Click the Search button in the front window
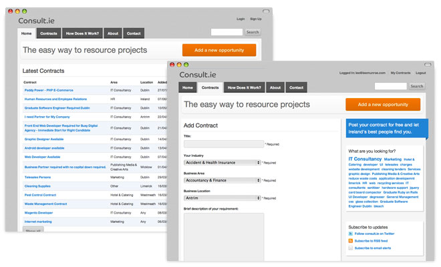 click(x=416, y=86)
